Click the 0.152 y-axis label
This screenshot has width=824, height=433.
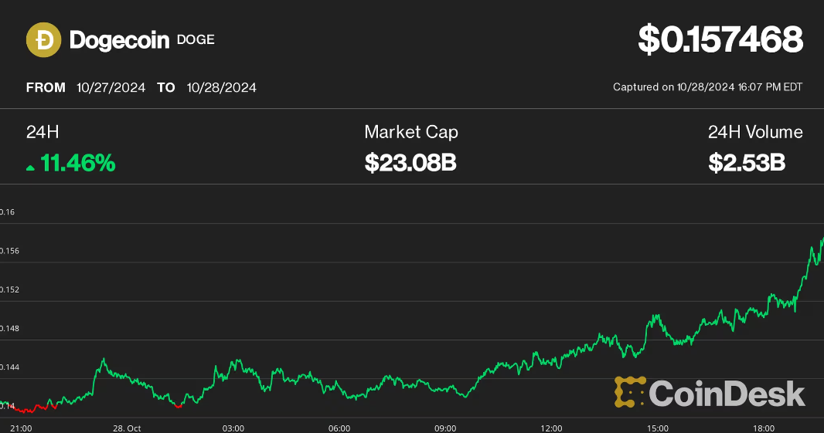click(9, 289)
